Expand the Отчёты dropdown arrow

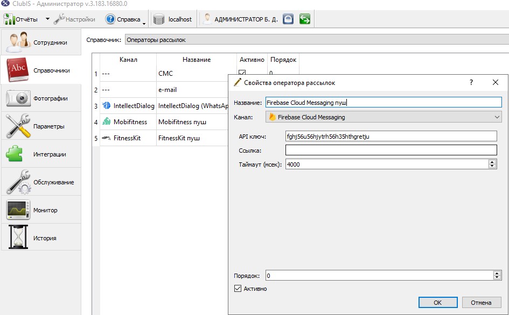pyautogui.click(x=47, y=19)
